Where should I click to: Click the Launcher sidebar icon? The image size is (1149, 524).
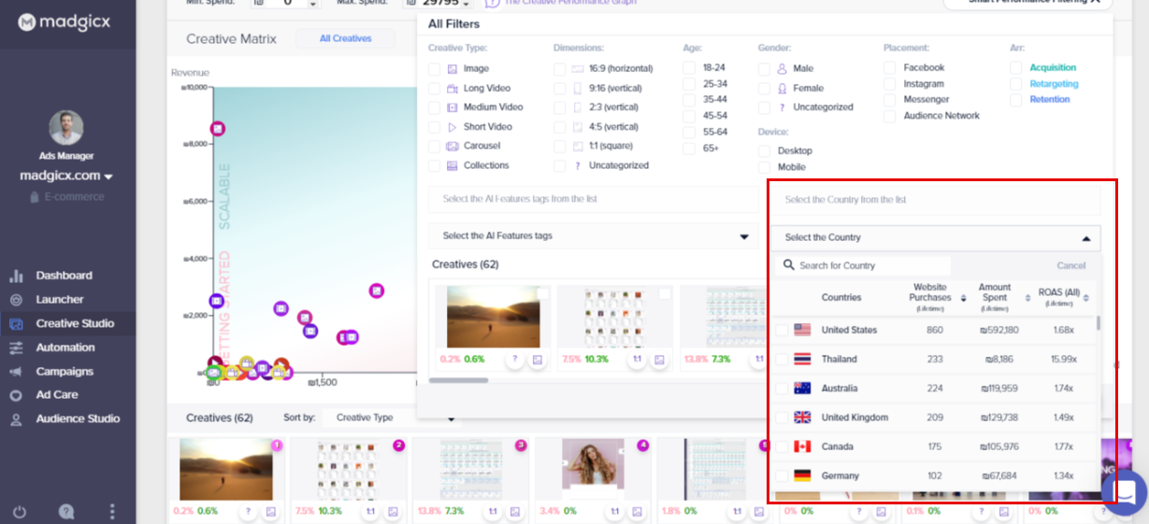16,300
